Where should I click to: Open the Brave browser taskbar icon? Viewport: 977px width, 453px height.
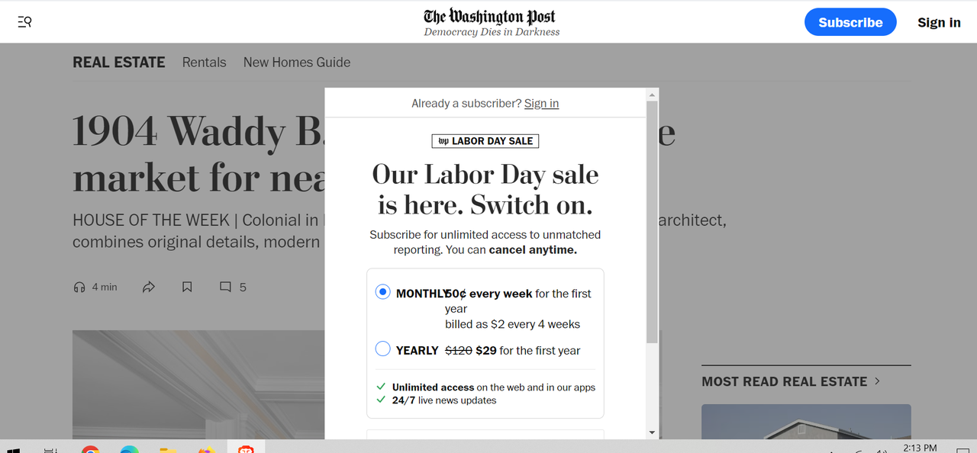coord(245,449)
